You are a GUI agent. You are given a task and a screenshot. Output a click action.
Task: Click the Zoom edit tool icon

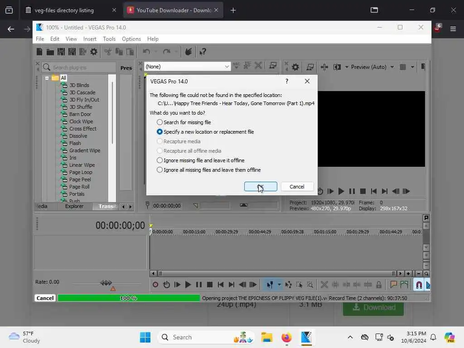310,285
